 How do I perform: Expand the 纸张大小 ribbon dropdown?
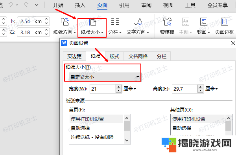coord(92,32)
